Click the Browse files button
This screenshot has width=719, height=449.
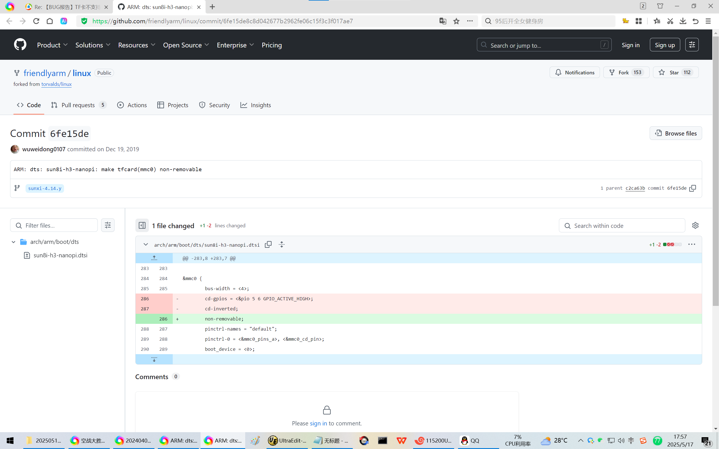[675, 133]
